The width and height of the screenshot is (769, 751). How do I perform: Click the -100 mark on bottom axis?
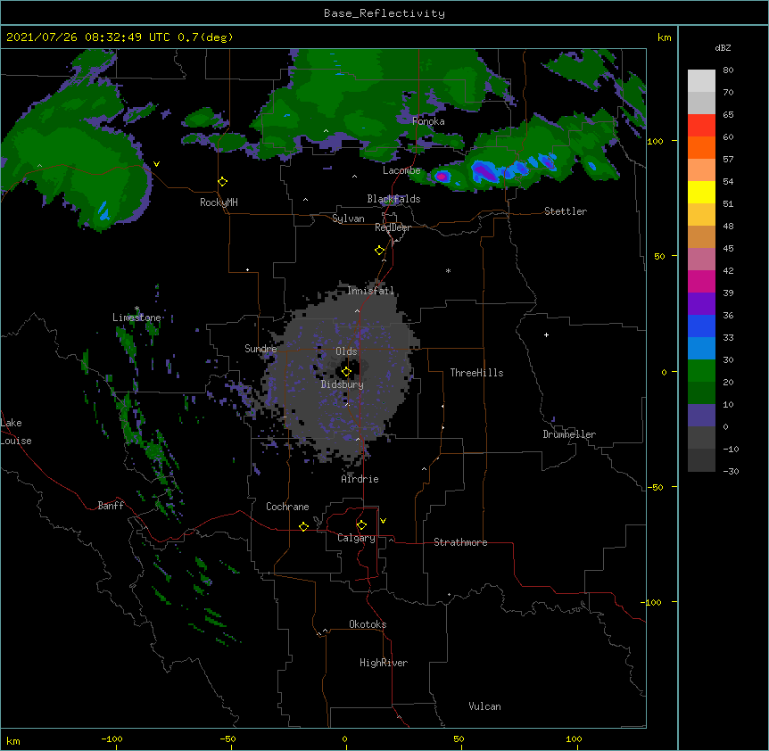click(112, 739)
